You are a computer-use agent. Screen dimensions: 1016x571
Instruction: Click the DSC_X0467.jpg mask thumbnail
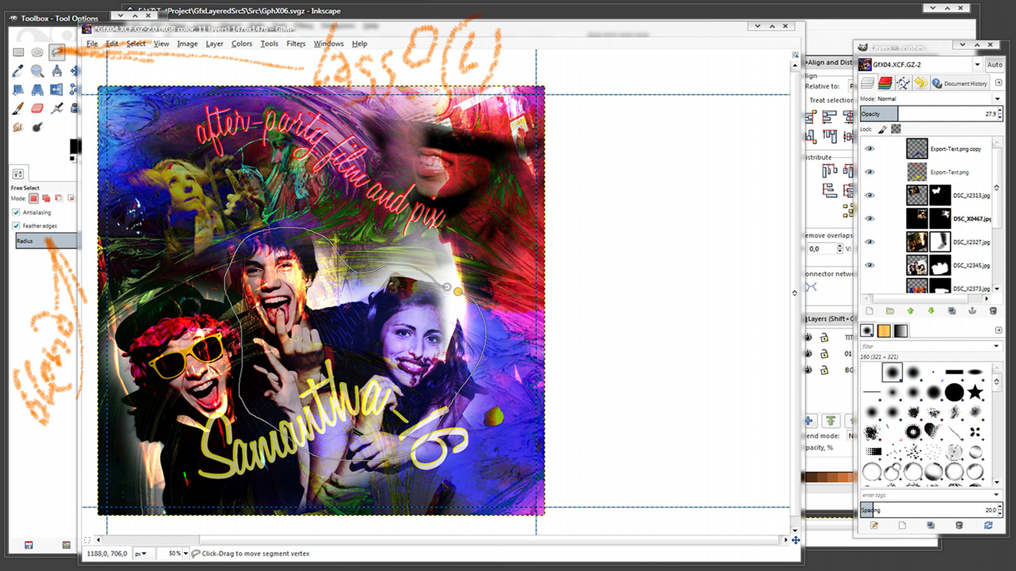(940, 217)
